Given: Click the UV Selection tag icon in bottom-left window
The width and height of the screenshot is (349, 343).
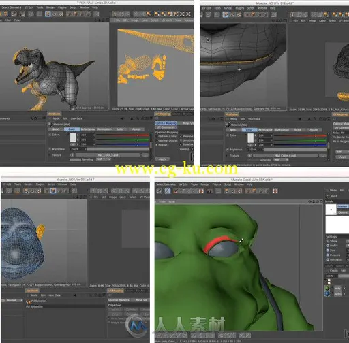Looking at the screenshot, I should 29,301.
